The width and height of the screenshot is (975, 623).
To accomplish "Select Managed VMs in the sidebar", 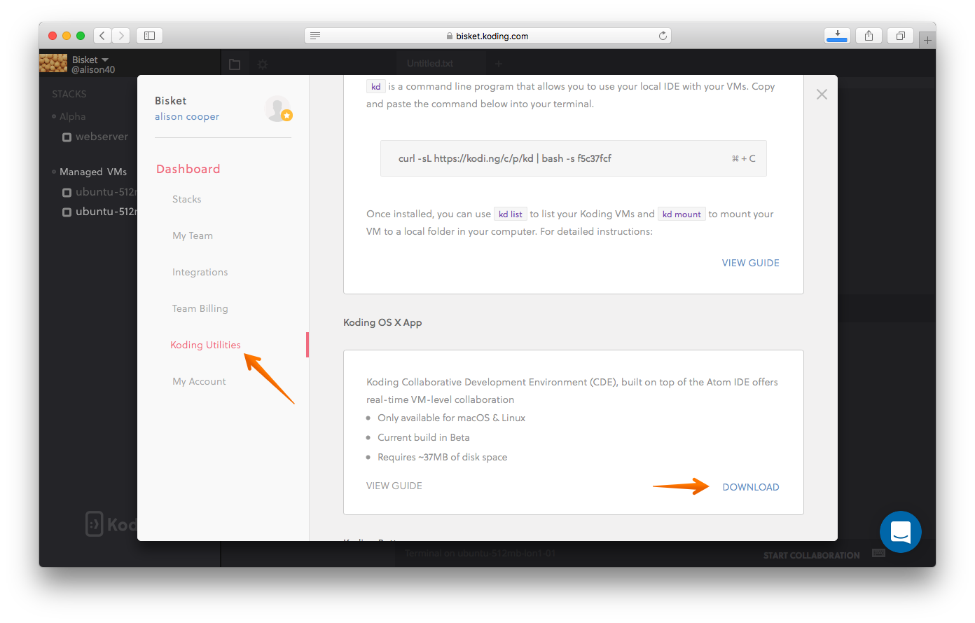I will (93, 172).
